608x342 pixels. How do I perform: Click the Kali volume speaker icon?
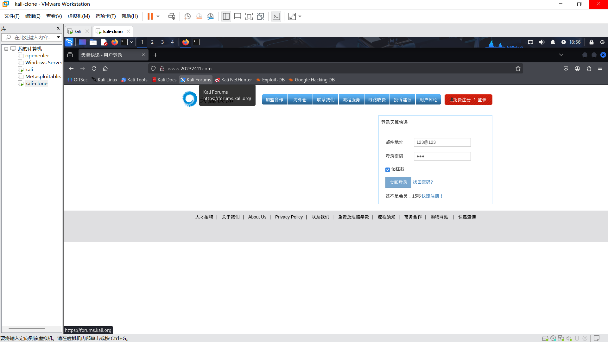pos(542,42)
